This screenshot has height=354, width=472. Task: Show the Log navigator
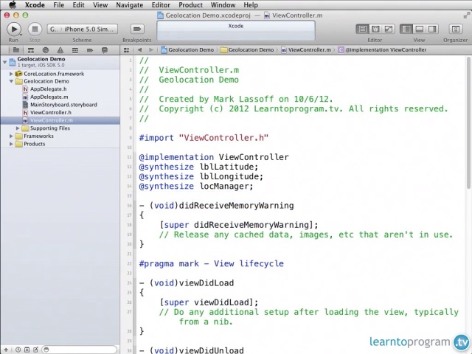pos(105,50)
